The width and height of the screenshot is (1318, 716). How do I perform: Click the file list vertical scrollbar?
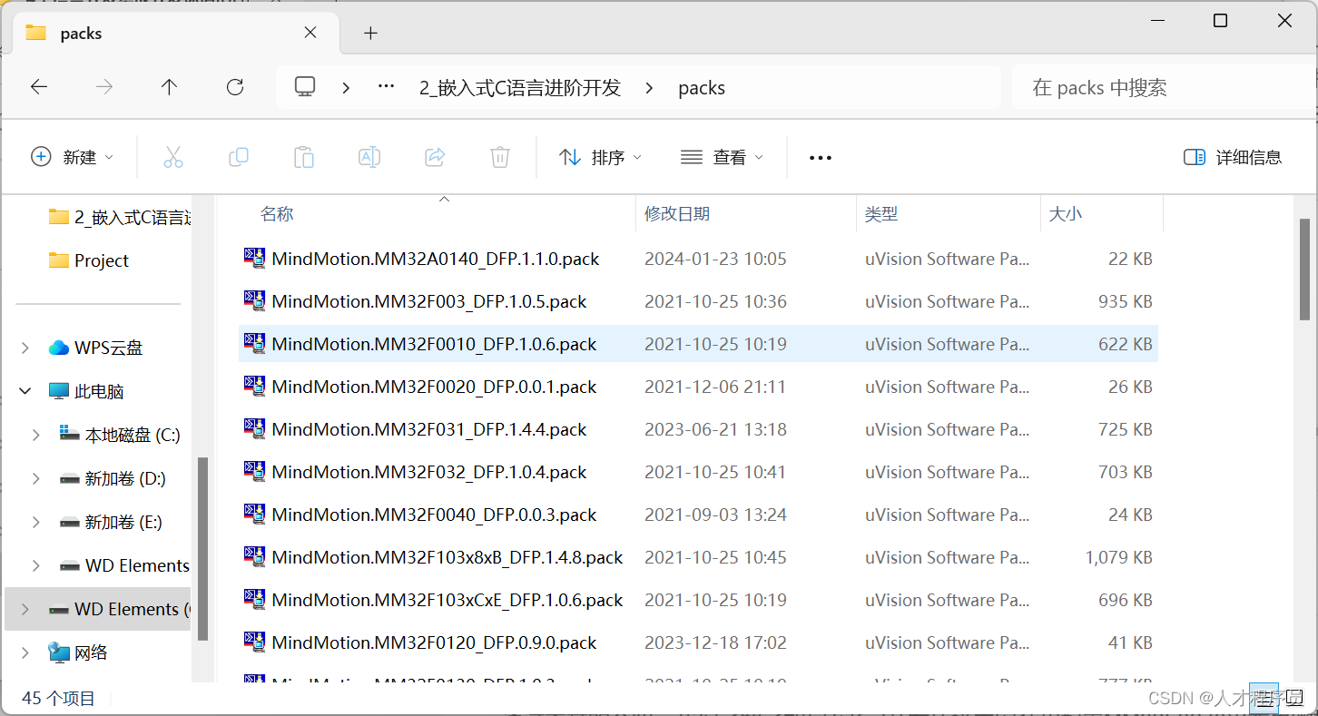click(x=1304, y=269)
